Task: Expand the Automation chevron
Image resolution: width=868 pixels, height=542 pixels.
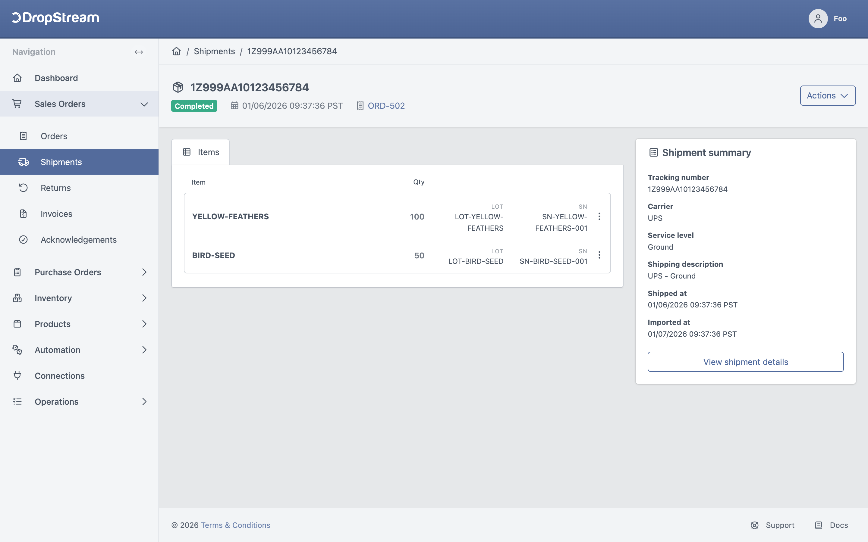Action: click(x=144, y=350)
